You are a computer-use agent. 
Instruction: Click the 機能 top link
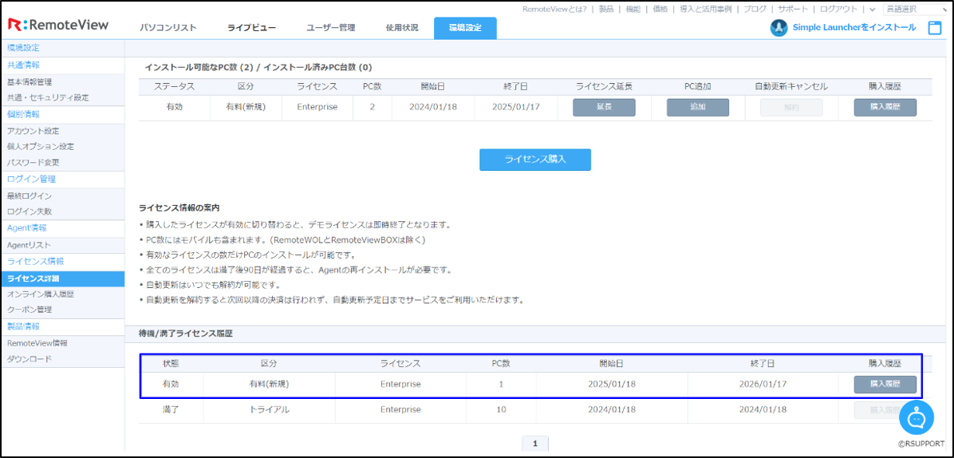[x=633, y=9]
